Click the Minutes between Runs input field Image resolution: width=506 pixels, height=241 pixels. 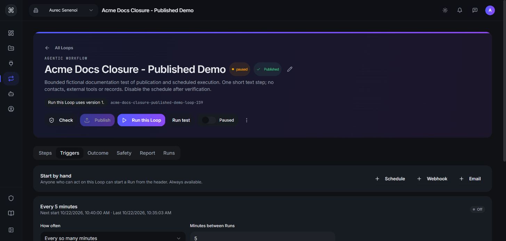tap(263, 238)
